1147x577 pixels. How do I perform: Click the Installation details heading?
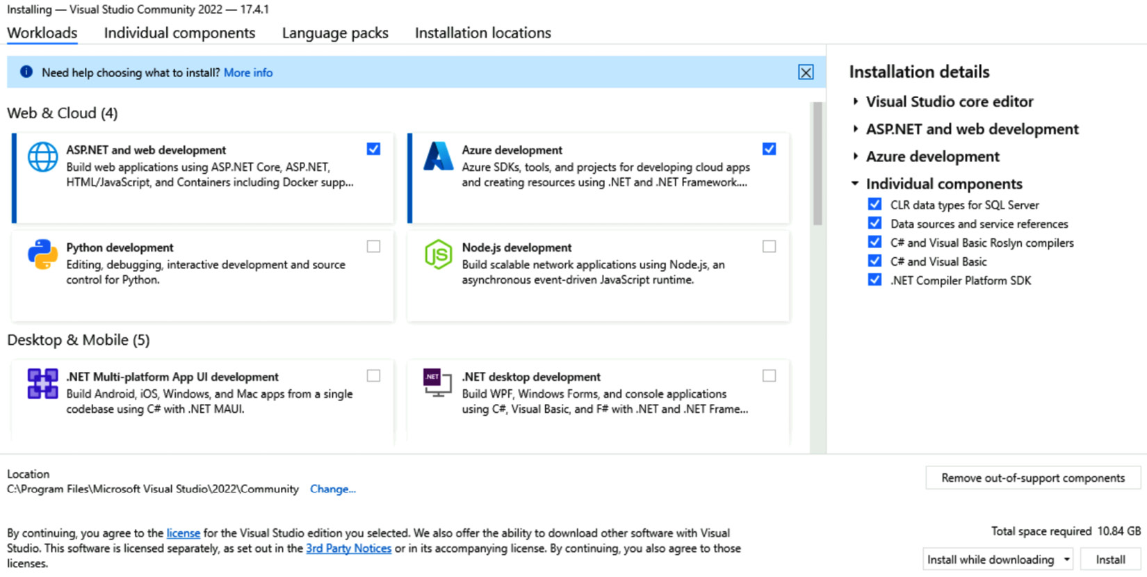919,72
